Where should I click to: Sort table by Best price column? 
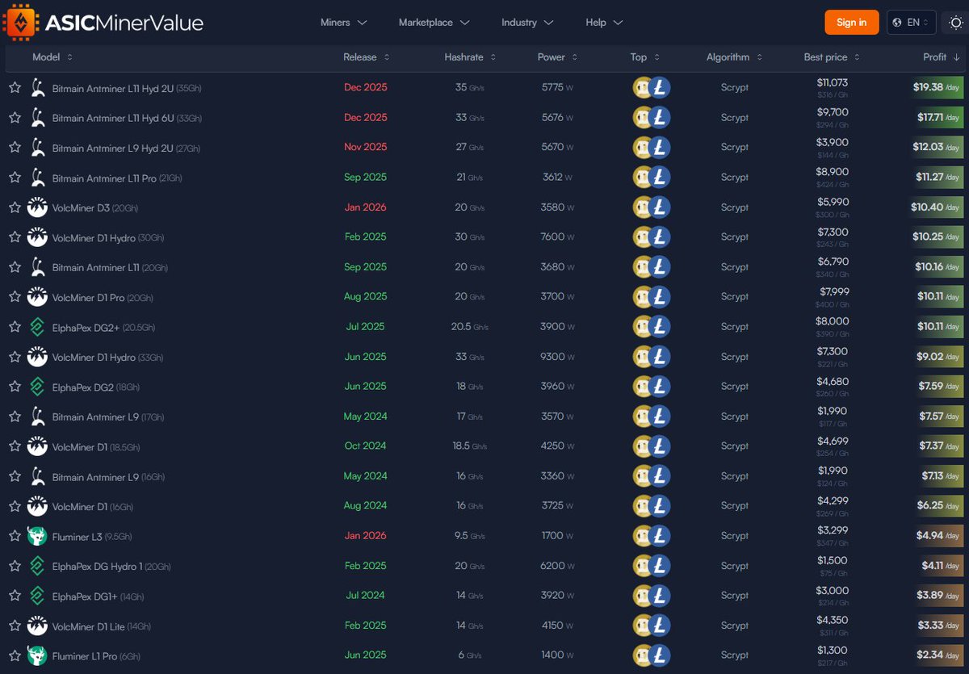coord(832,57)
